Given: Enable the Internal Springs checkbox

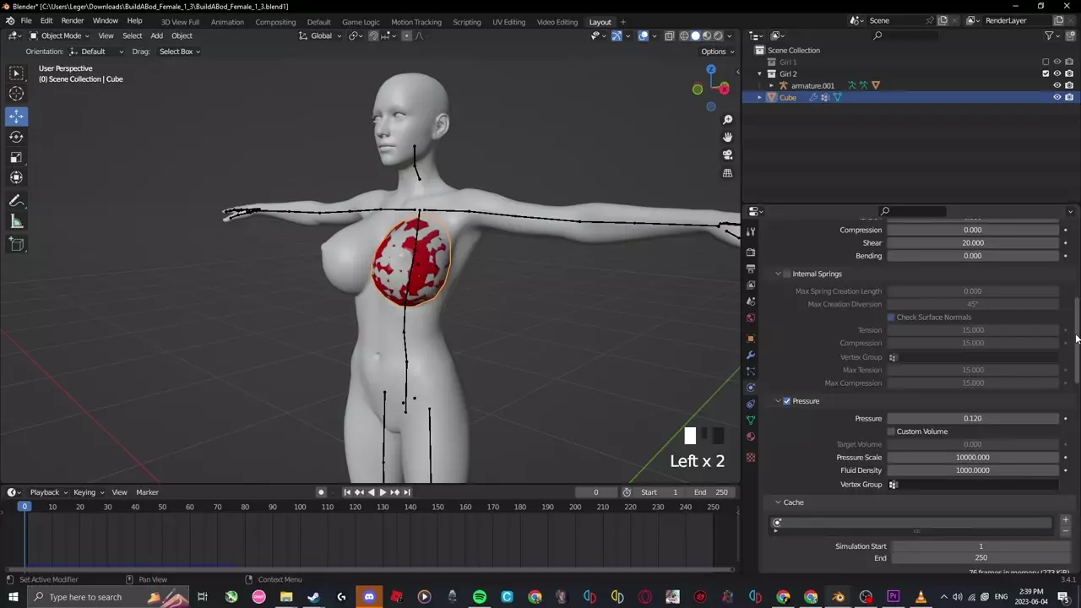Looking at the screenshot, I should 787,274.
